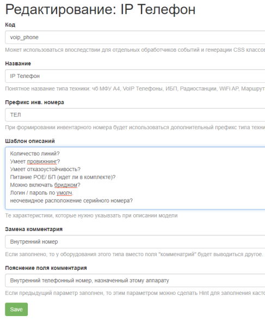Focus the Шаблон описаний text area

coord(135,178)
